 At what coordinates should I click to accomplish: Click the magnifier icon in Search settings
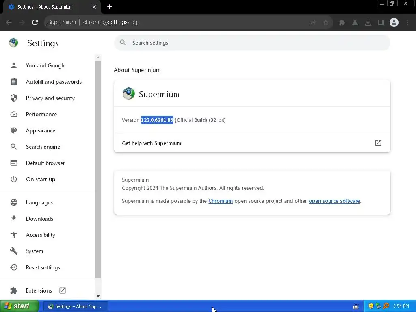tap(123, 42)
